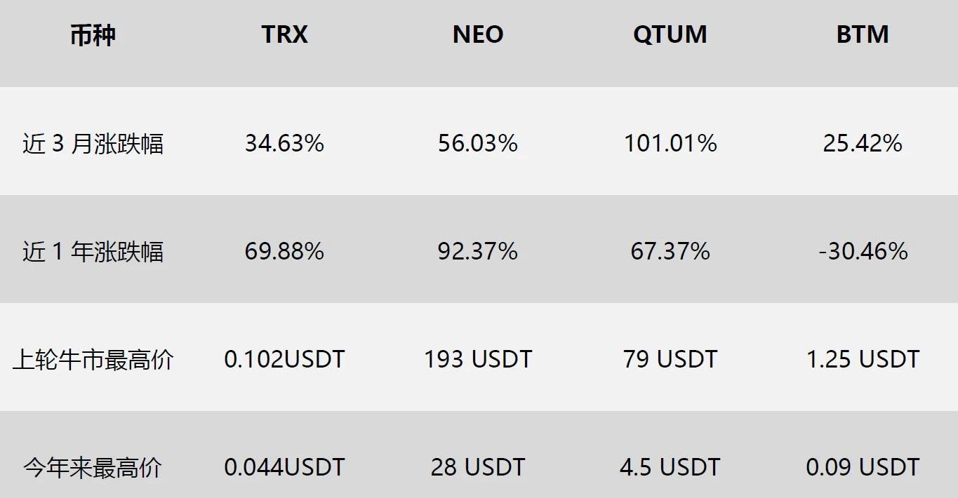Screen dimensions: 958x498
Task: Click the QTUM column header
Action: point(670,34)
